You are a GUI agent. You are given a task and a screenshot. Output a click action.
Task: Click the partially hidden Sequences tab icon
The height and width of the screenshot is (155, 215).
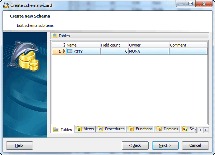tap(185, 129)
